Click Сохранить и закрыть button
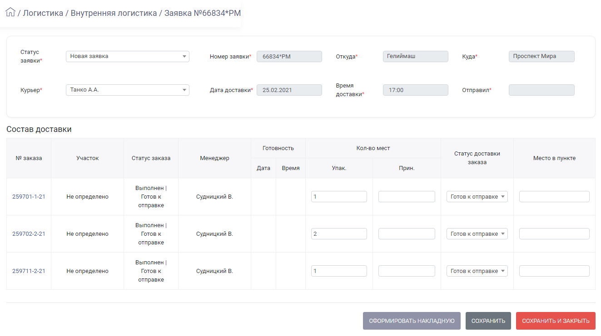 click(x=556, y=321)
